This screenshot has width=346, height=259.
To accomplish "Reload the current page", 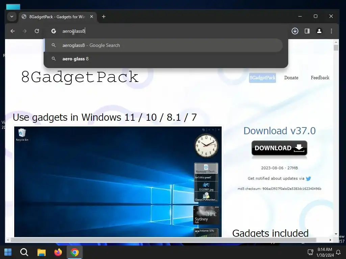I will pyautogui.click(x=37, y=31).
